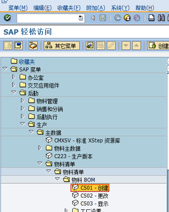
Task: Open the command field history dropdown
Action: 80,18
